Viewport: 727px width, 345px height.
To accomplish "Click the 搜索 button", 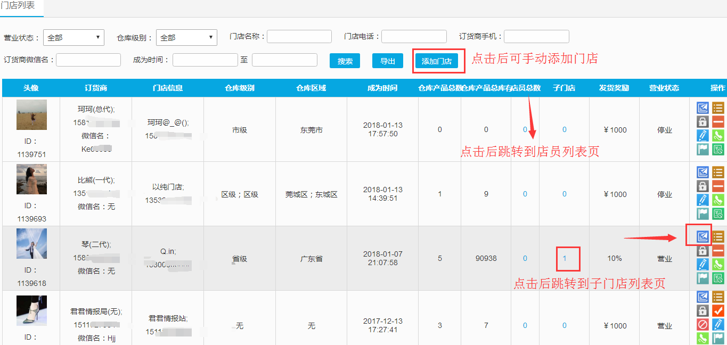I will click(345, 61).
